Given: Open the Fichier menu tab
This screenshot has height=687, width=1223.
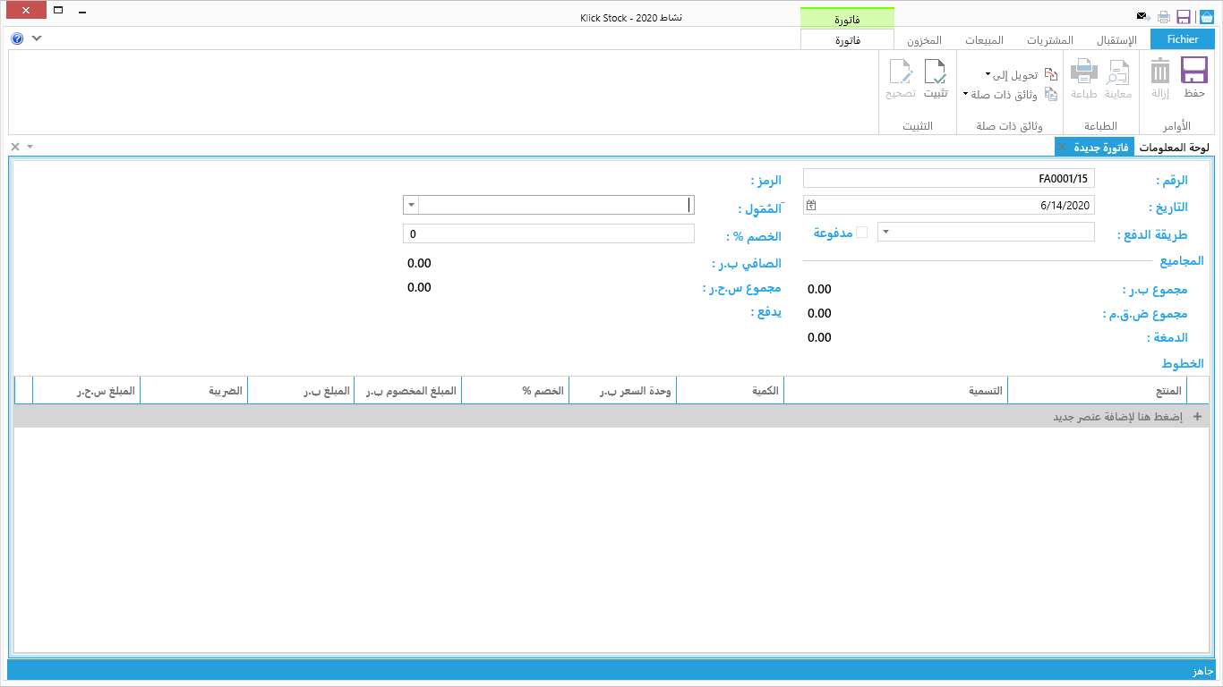Looking at the screenshot, I should 1183,39.
